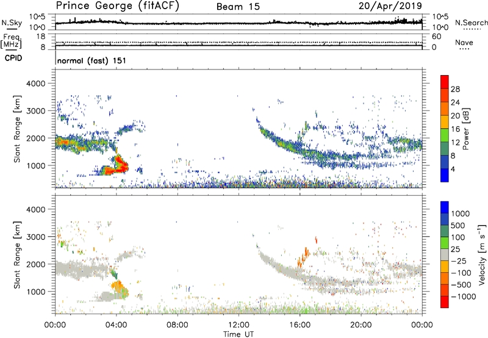Click the '60' Nave axis tick
This screenshot has width=488, height=338.
click(x=436, y=37)
